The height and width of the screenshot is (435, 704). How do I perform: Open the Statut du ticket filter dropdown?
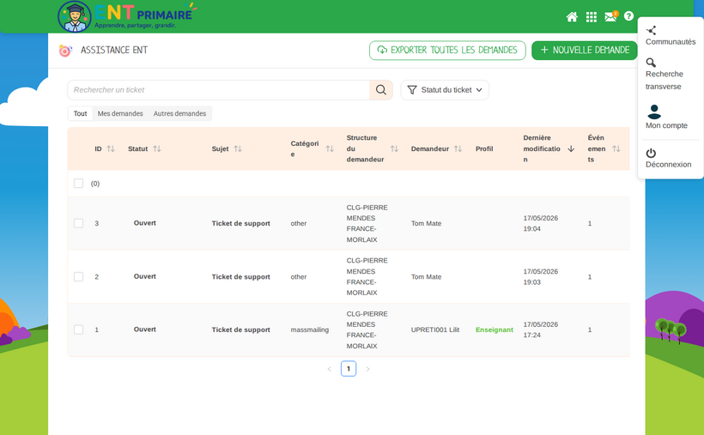[445, 90]
